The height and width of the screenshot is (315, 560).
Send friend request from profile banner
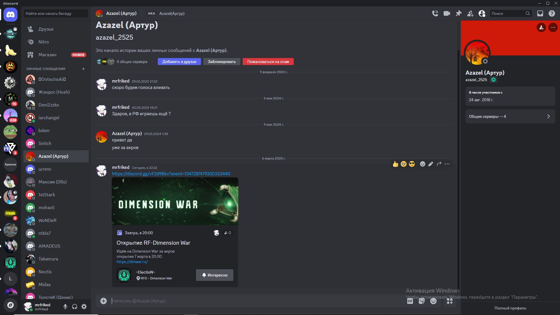point(541,27)
